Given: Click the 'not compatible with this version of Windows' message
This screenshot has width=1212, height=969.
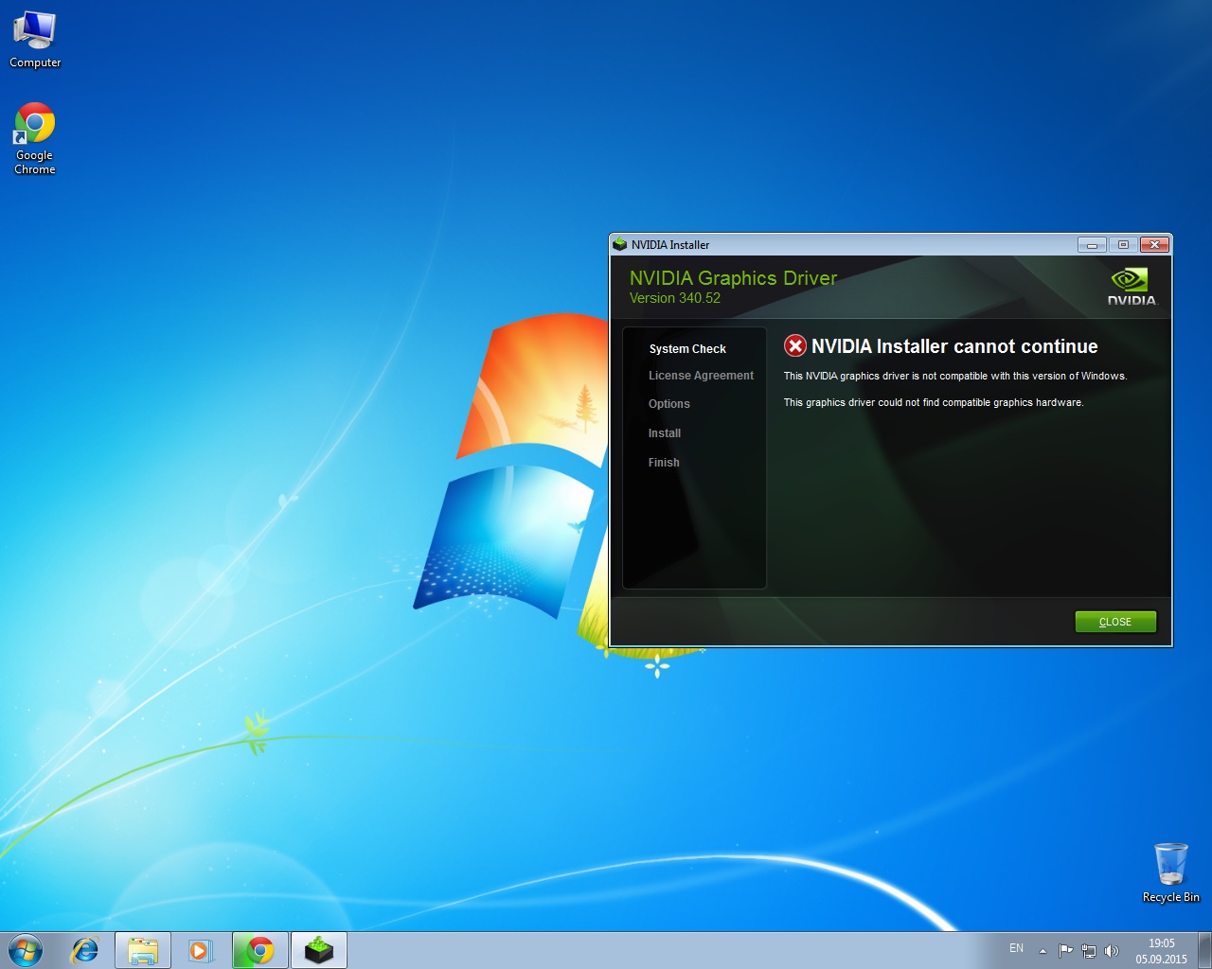Looking at the screenshot, I should [955, 376].
